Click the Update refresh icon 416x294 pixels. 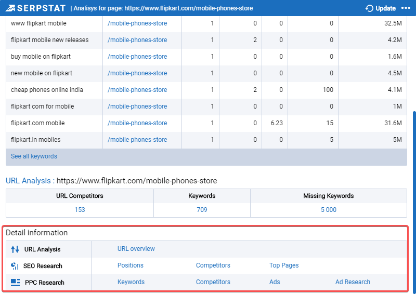pos(369,8)
